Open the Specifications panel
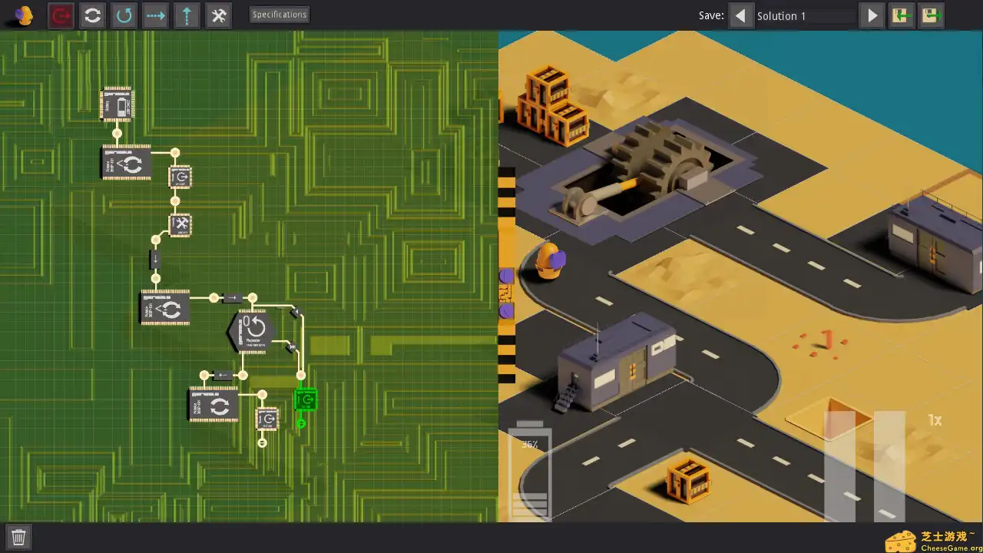The image size is (983, 553). [280, 15]
